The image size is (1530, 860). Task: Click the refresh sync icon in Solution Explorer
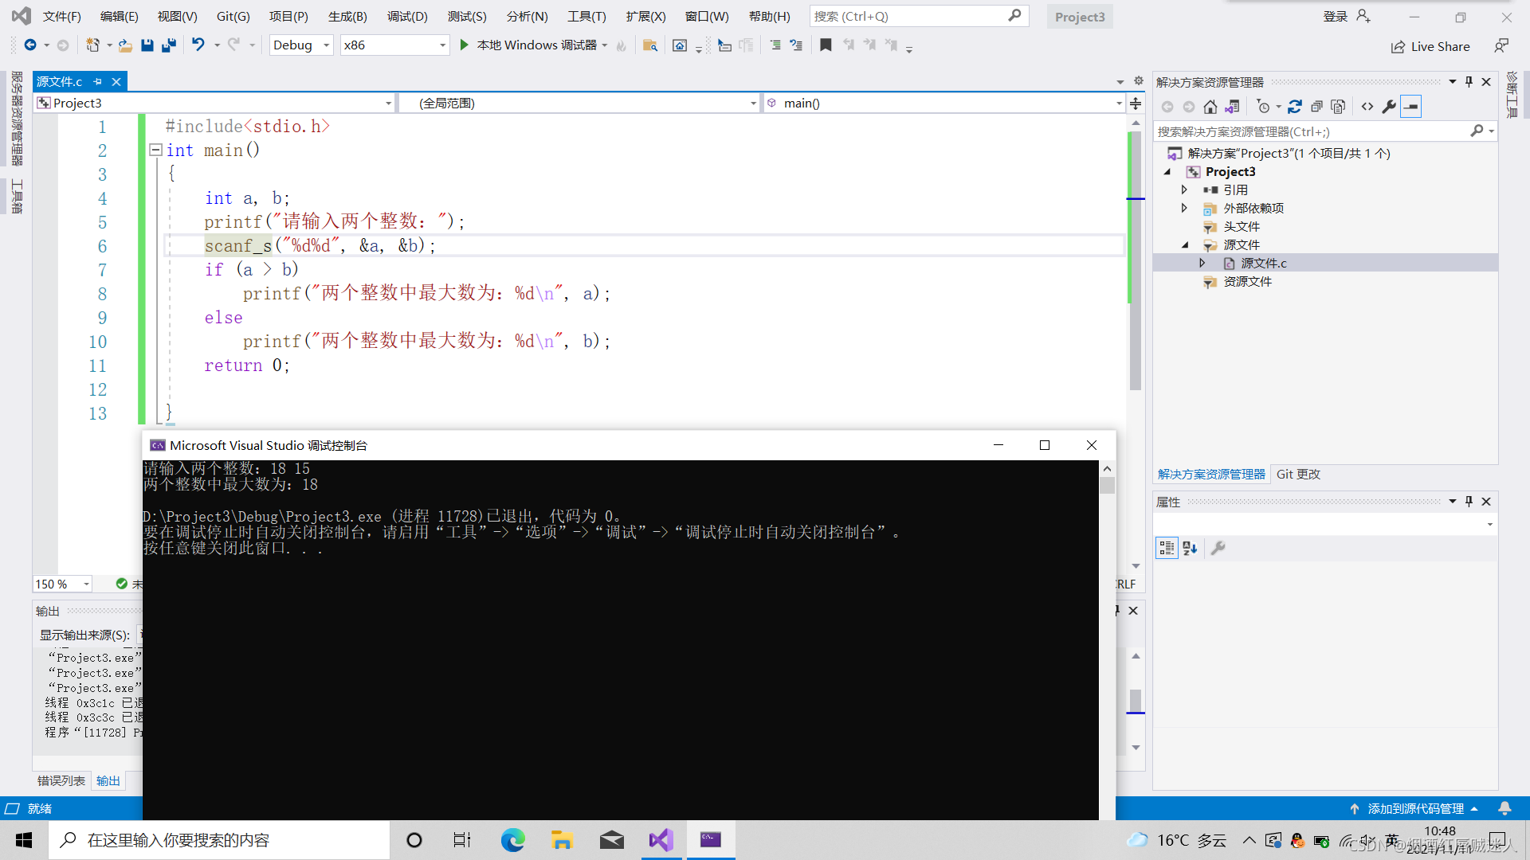click(x=1295, y=107)
